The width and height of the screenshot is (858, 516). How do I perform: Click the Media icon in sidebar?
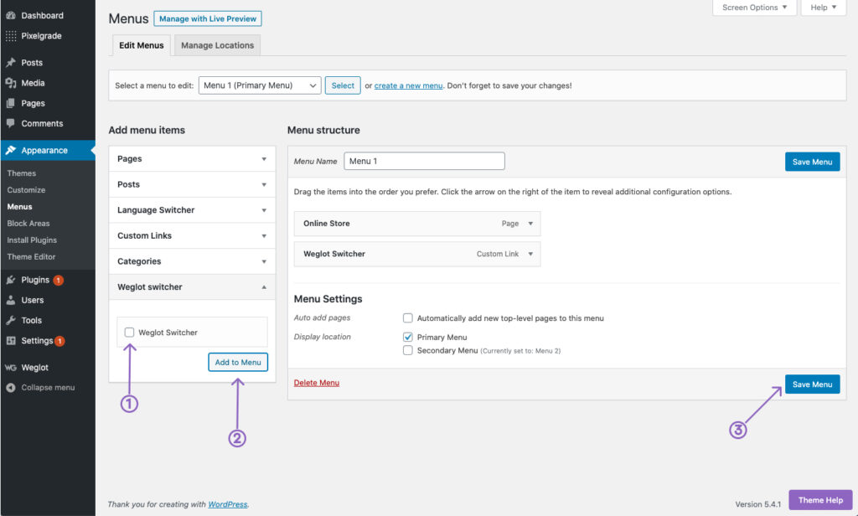10,83
